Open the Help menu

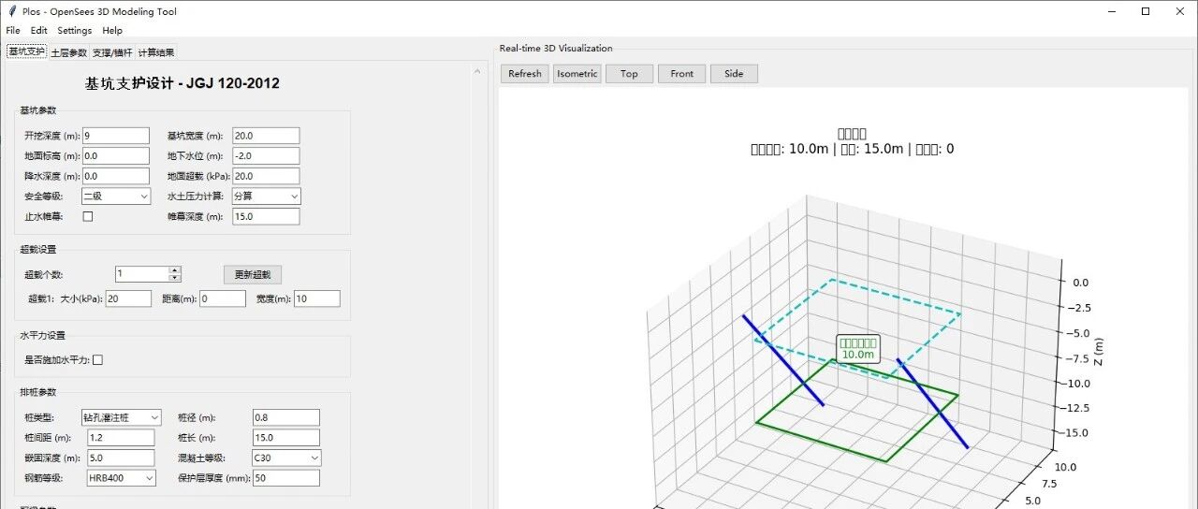point(112,31)
